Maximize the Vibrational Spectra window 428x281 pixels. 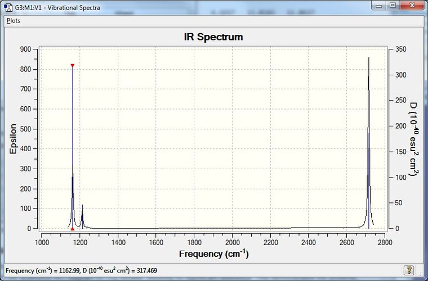point(393,6)
